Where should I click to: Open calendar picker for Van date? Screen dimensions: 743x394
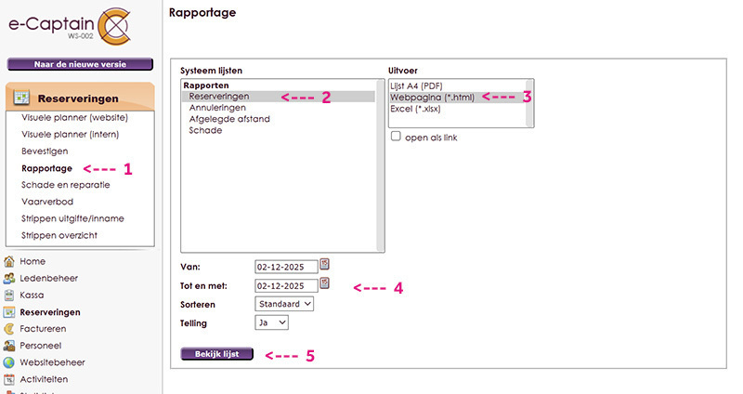(324, 265)
